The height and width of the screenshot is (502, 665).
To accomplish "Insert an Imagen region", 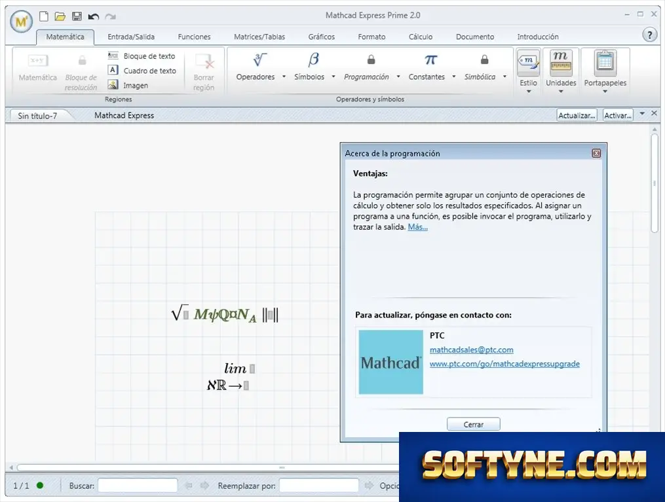I will pyautogui.click(x=128, y=85).
